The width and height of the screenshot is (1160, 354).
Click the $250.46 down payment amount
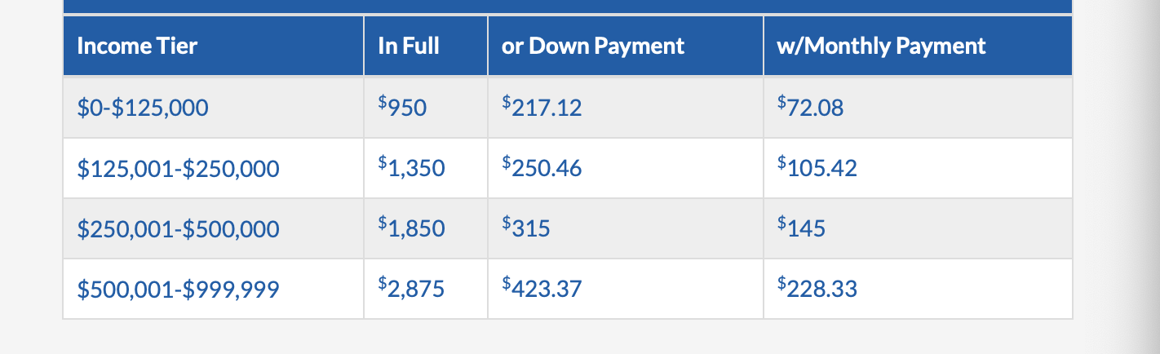pos(542,167)
